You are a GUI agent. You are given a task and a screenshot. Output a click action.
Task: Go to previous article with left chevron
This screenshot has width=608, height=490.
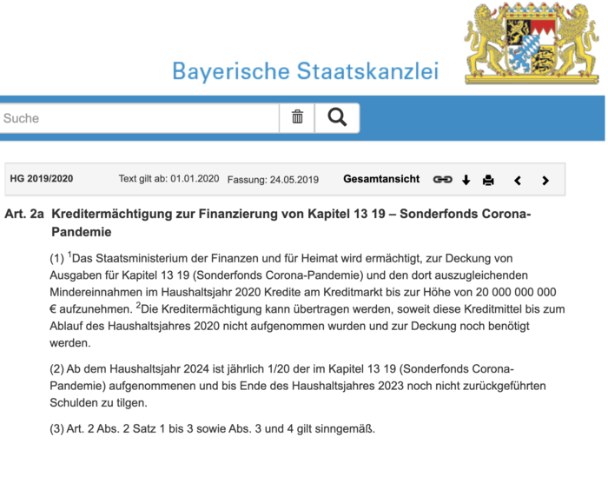(x=518, y=181)
